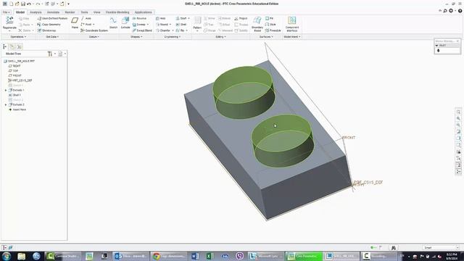
Task: Click the Draft tool
Action: pos(182,18)
